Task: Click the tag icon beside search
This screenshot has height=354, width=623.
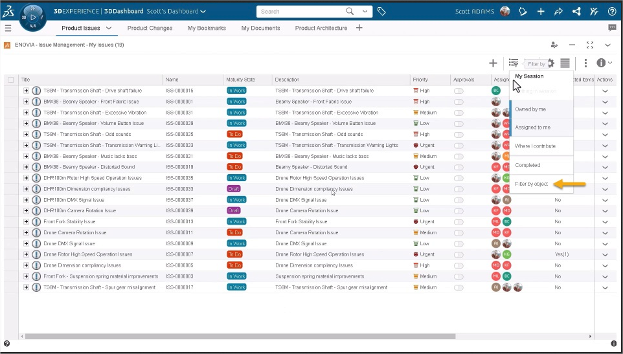Action: (x=382, y=11)
